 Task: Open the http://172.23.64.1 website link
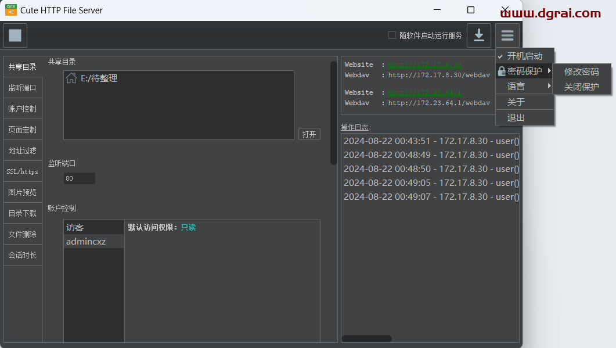tap(424, 92)
